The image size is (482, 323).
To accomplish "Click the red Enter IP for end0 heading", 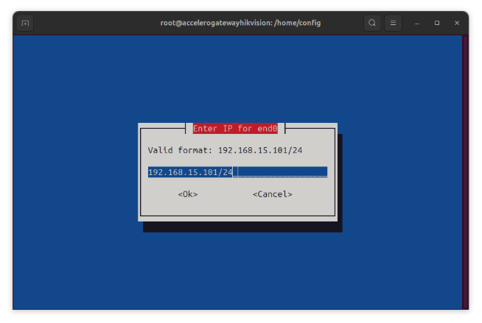I will pyautogui.click(x=235, y=129).
